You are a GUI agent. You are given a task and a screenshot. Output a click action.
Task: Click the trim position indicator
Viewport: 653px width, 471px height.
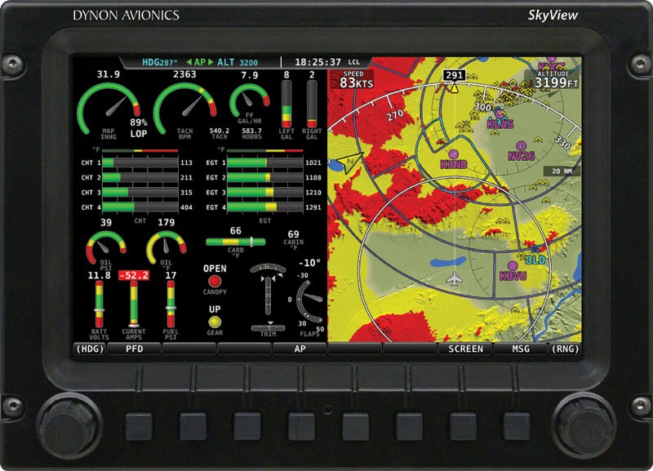pyautogui.click(x=268, y=297)
